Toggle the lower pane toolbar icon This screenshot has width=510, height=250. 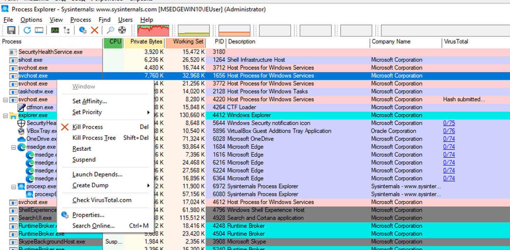coord(39,30)
